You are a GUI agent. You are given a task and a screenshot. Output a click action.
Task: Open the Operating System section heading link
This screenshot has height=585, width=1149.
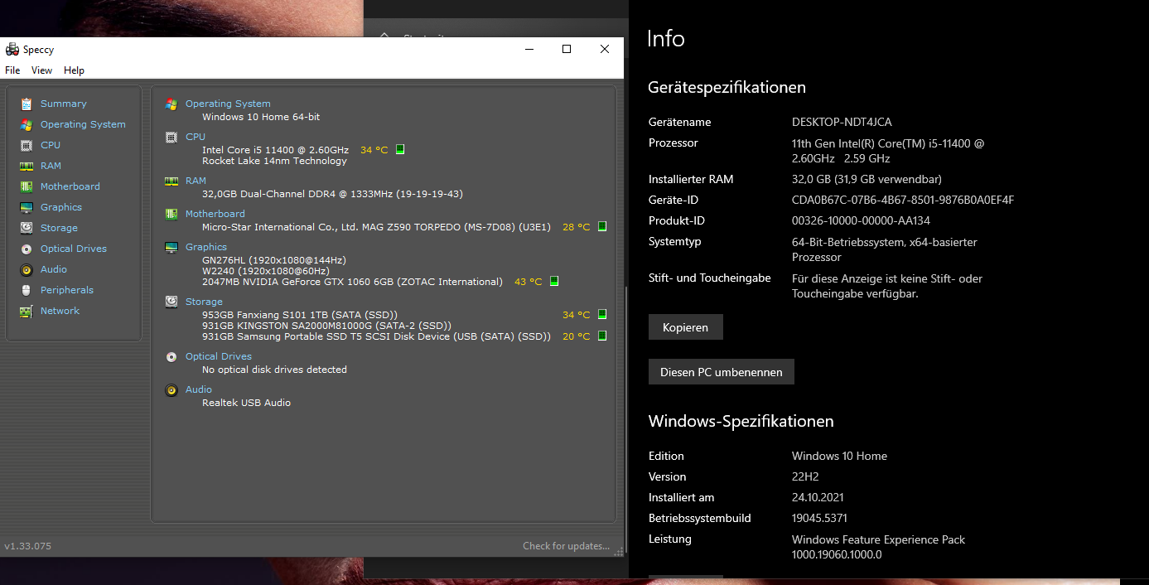228,104
